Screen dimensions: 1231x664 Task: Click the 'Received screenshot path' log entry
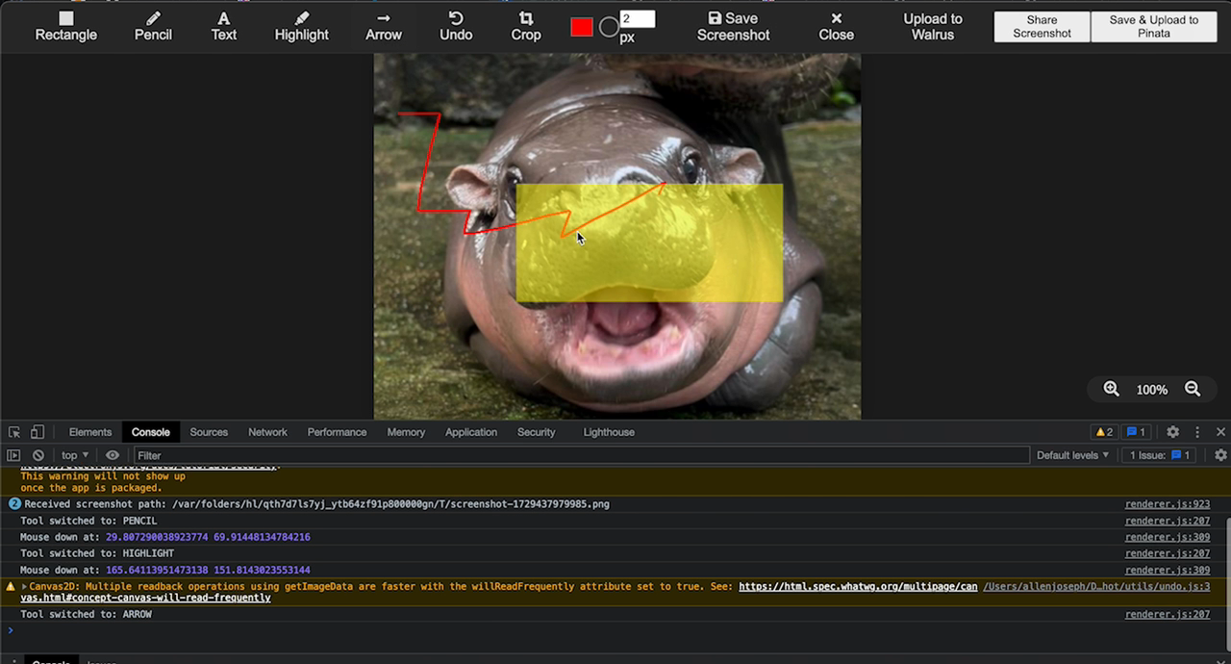[316, 504]
